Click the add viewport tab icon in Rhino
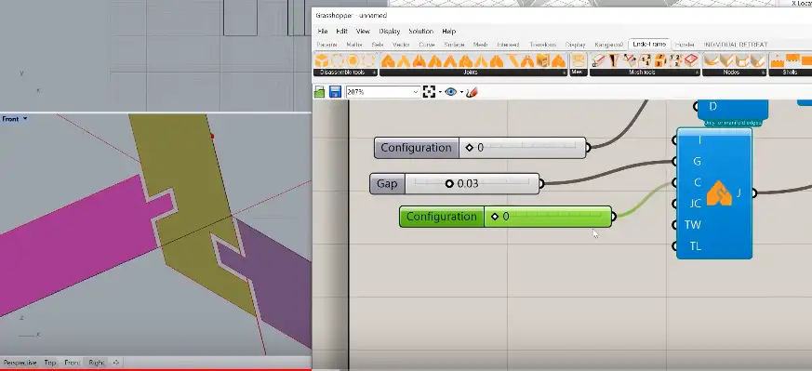 [x=116, y=363]
